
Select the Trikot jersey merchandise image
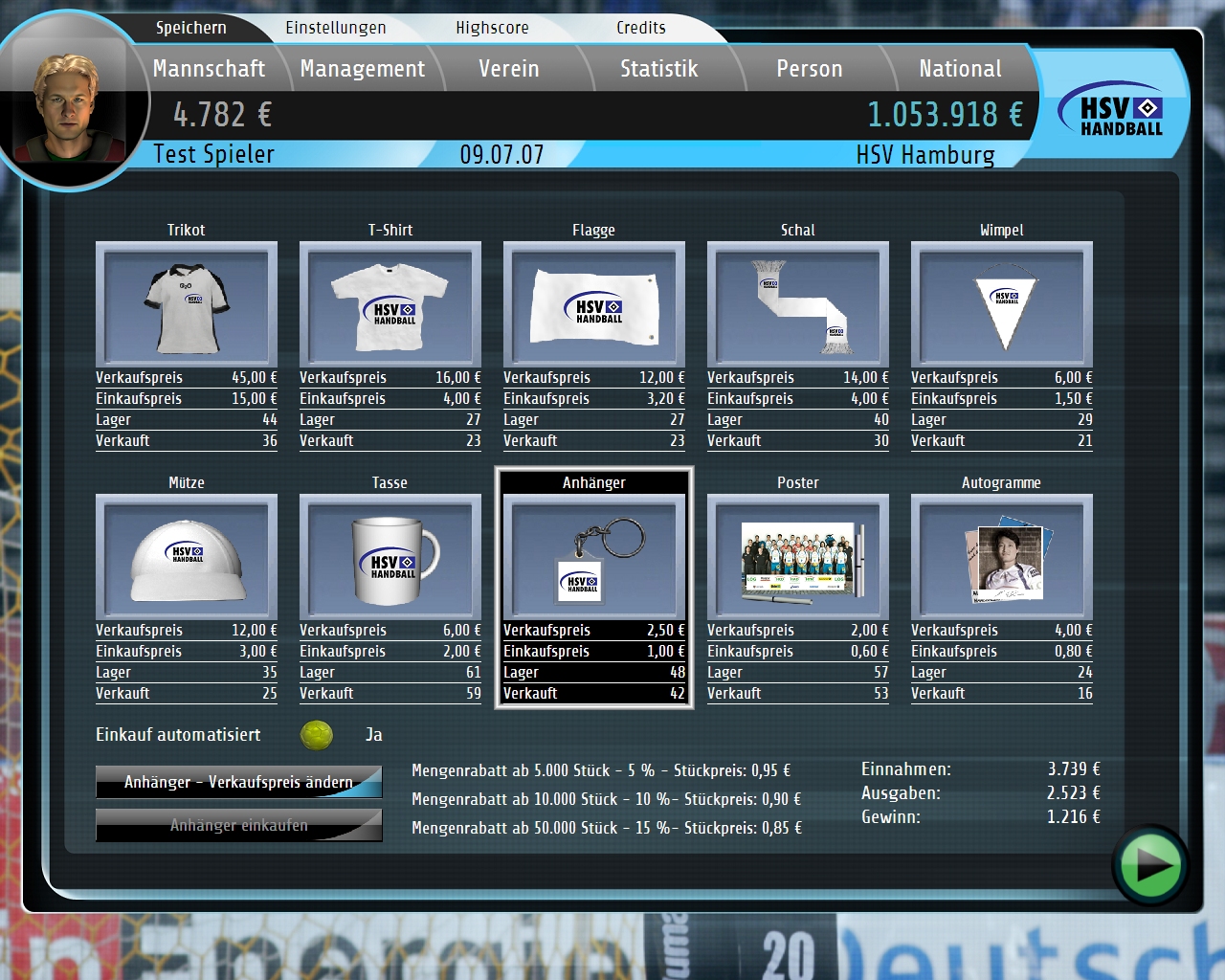pos(187,303)
